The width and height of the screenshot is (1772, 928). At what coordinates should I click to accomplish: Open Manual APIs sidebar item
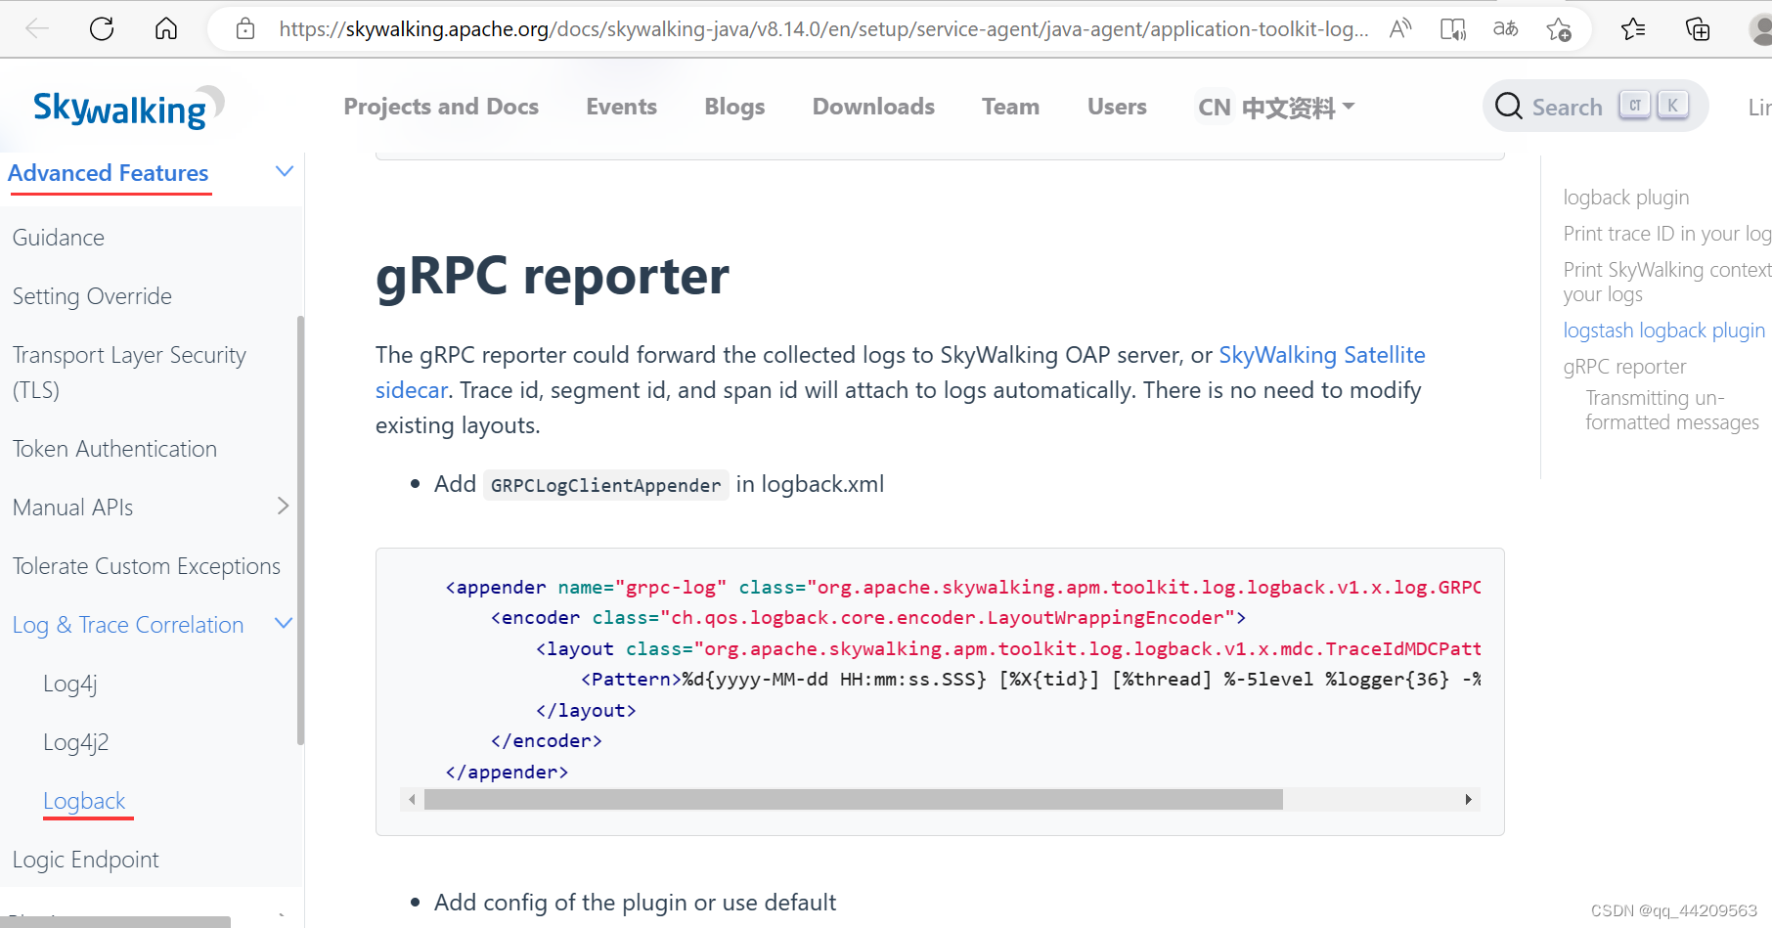[x=73, y=508]
